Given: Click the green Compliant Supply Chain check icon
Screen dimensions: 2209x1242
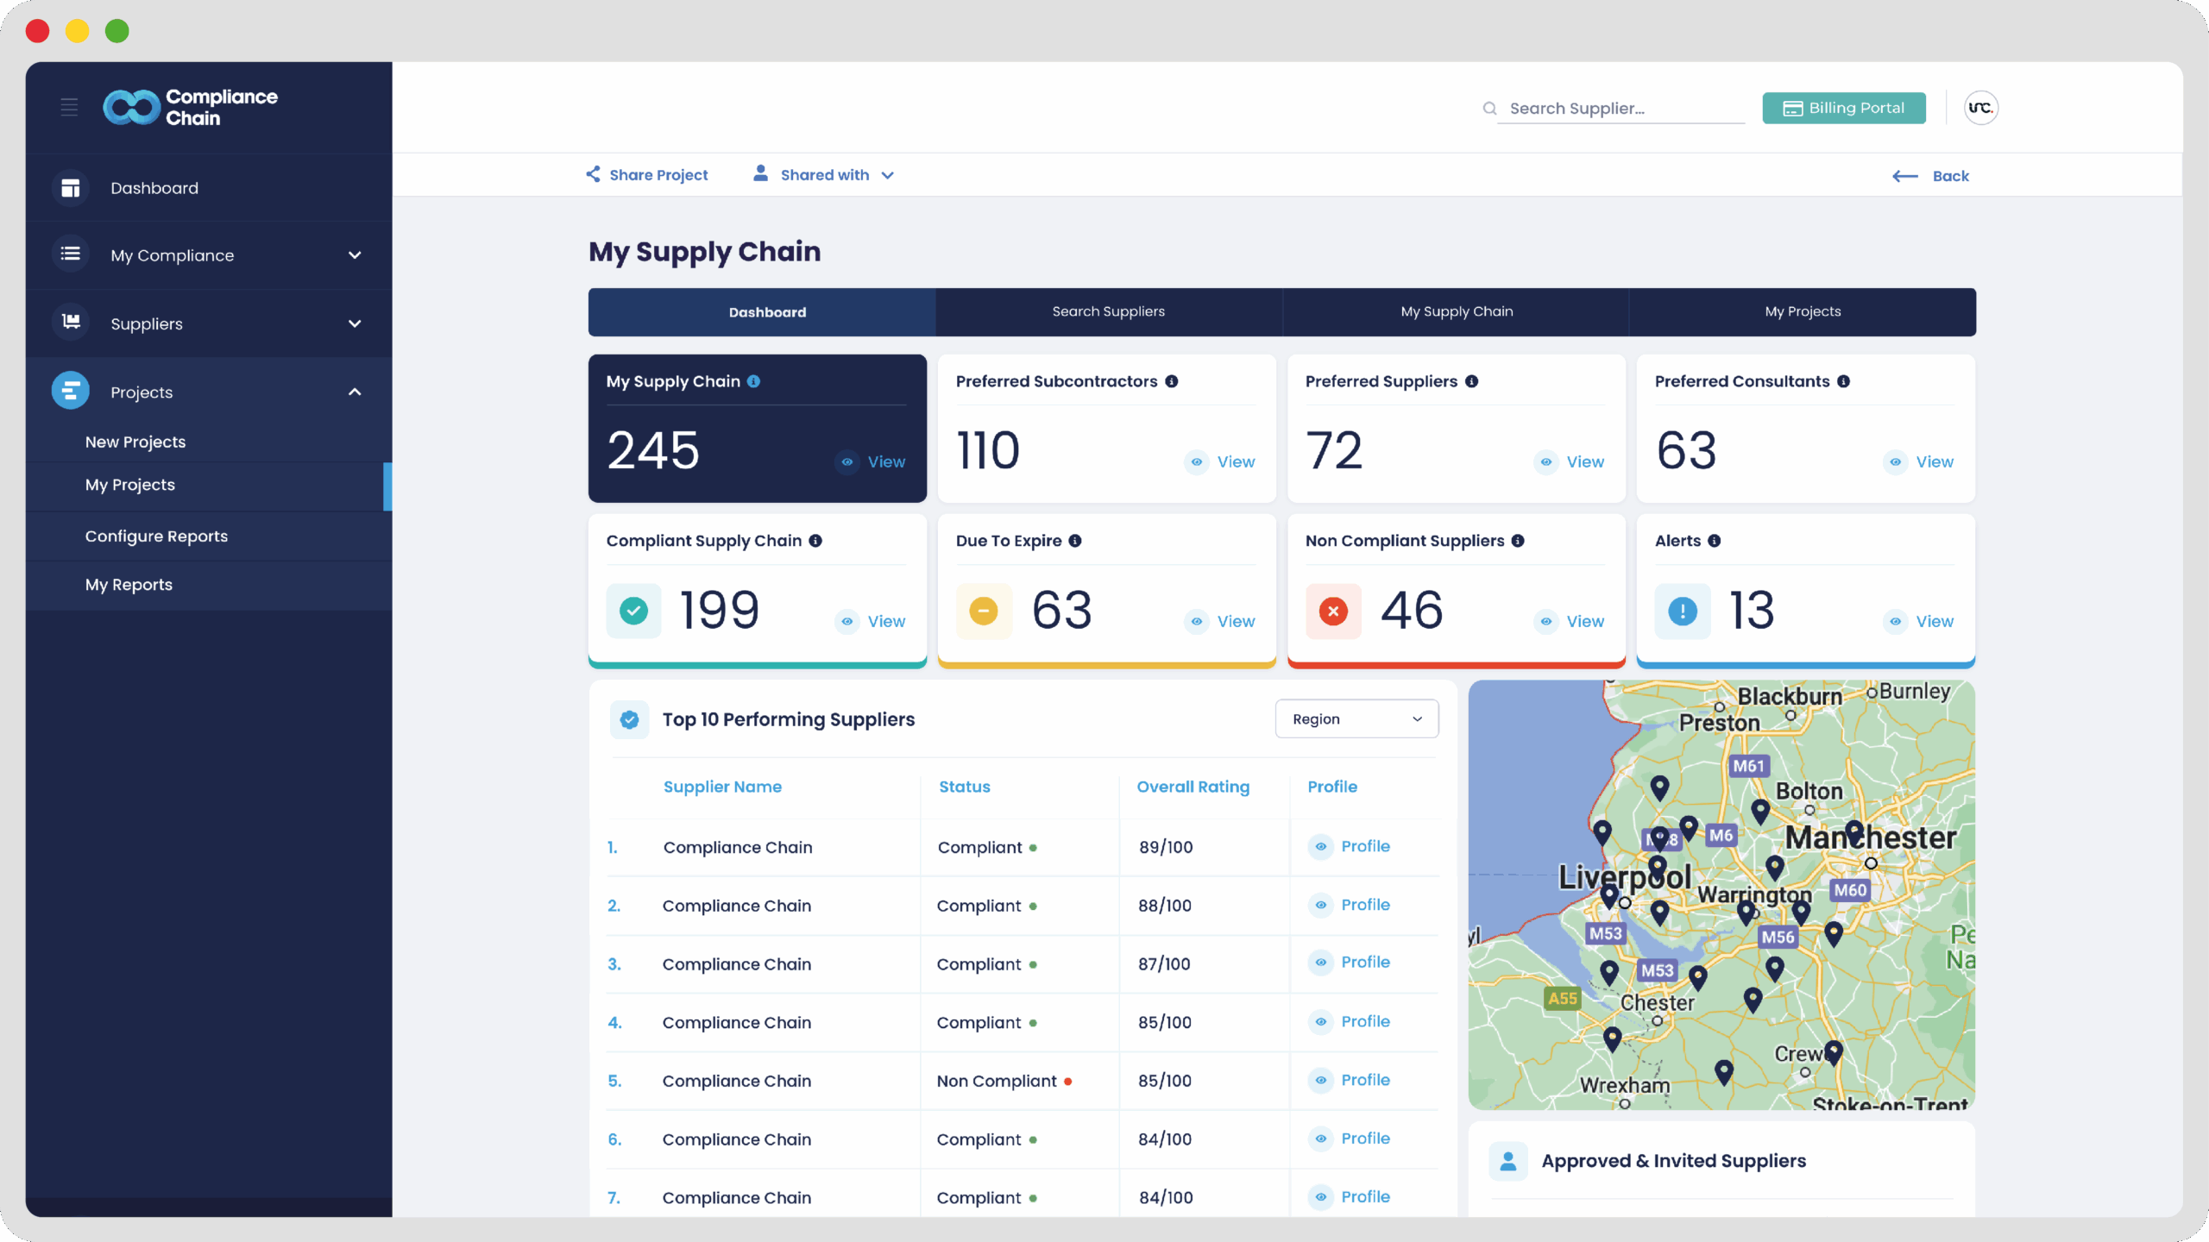Looking at the screenshot, I should click(633, 612).
